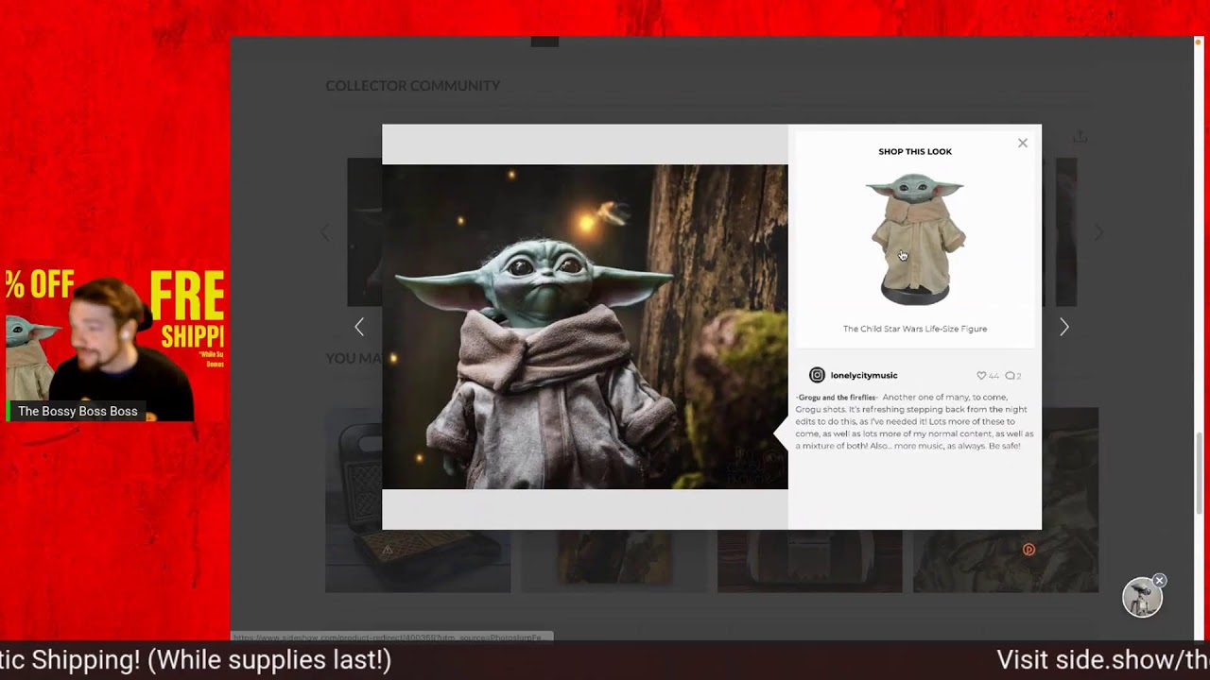Click the Collector Community heading
The height and width of the screenshot is (680, 1210).
tap(413, 86)
